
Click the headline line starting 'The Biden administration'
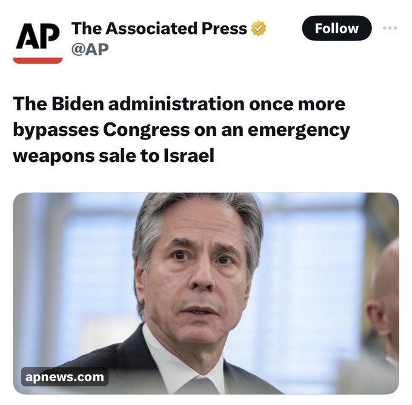pyautogui.click(x=179, y=104)
